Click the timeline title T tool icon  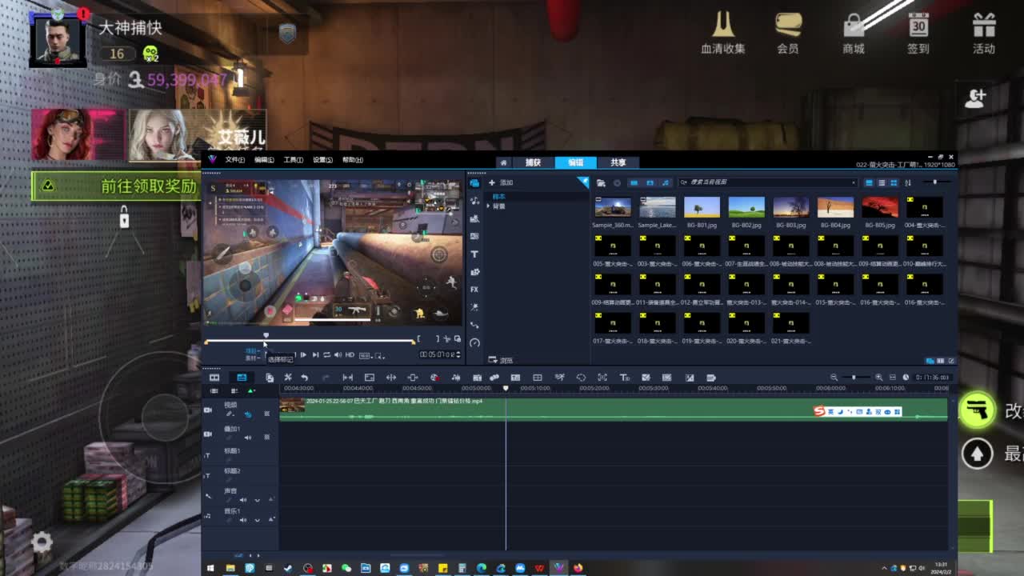coord(624,378)
